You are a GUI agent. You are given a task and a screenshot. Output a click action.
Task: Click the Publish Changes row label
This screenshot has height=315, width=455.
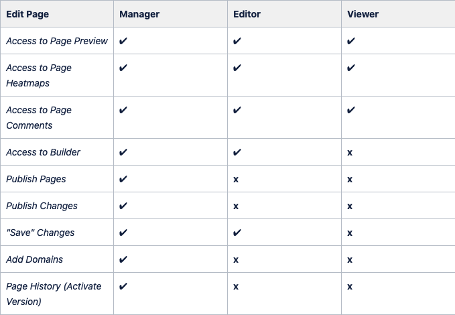point(42,206)
